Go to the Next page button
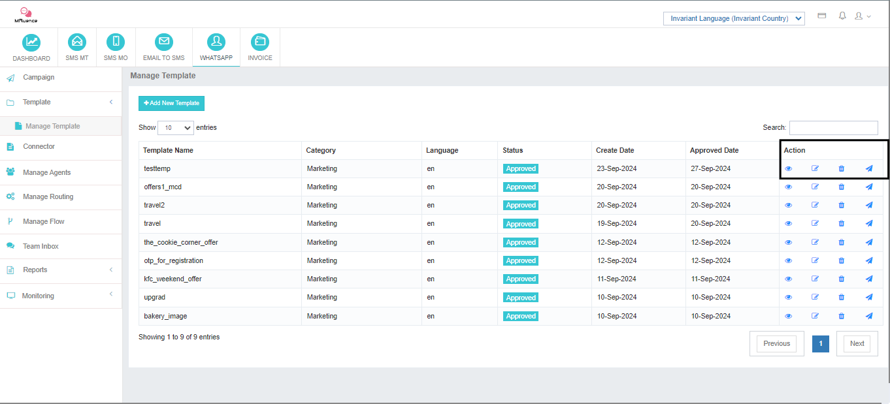Image resolution: width=890 pixels, height=404 pixels. tap(857, 343)
